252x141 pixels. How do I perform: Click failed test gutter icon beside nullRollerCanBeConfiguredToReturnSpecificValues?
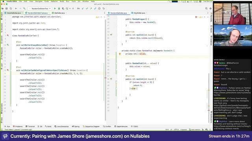coord(8,70)
